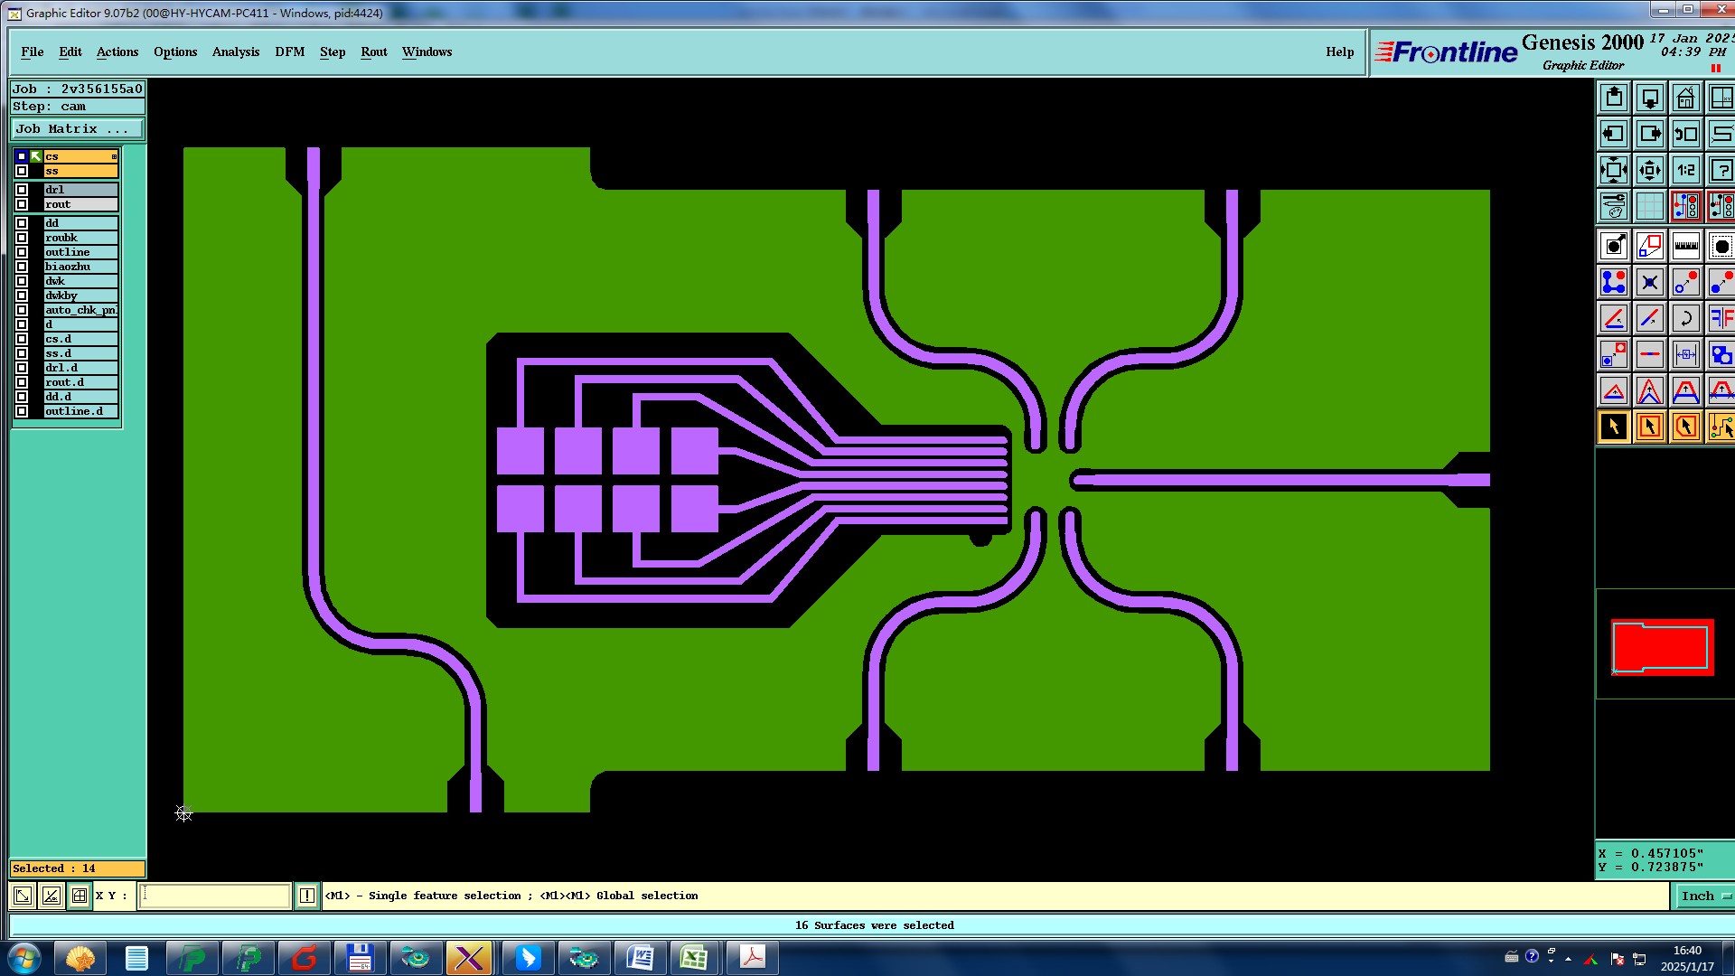
Task: Click the question mark help icon
Action: tap(1721, 170)
